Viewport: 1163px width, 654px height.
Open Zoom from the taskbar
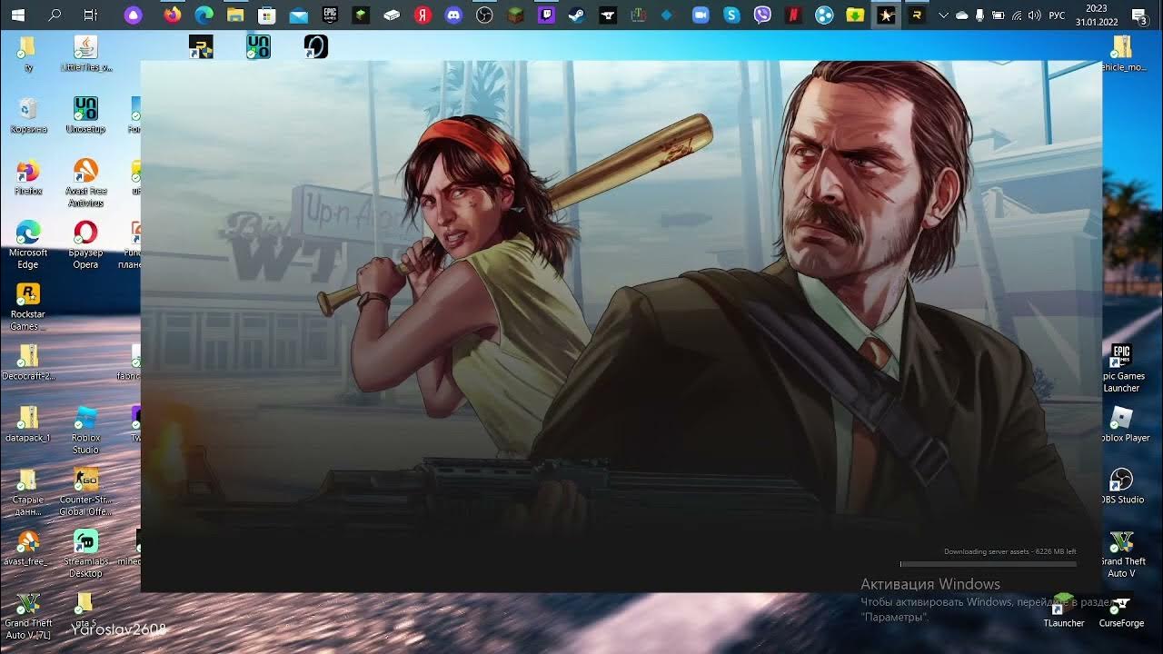[700, 15]
